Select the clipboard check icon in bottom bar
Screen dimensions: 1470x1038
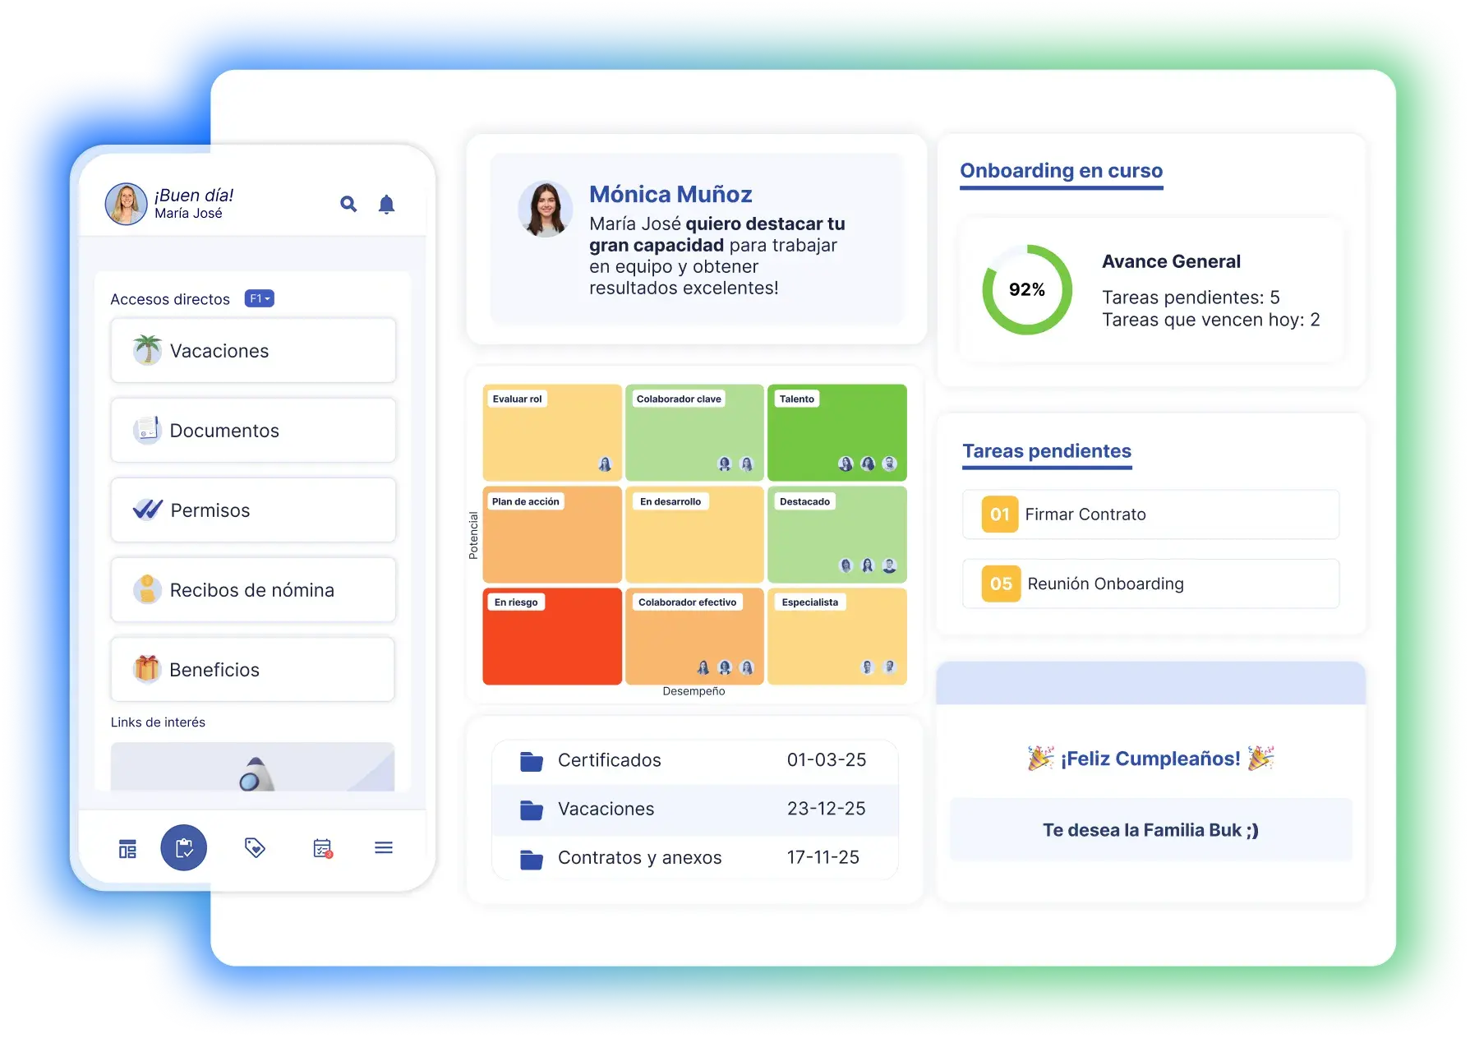point(184,847)
